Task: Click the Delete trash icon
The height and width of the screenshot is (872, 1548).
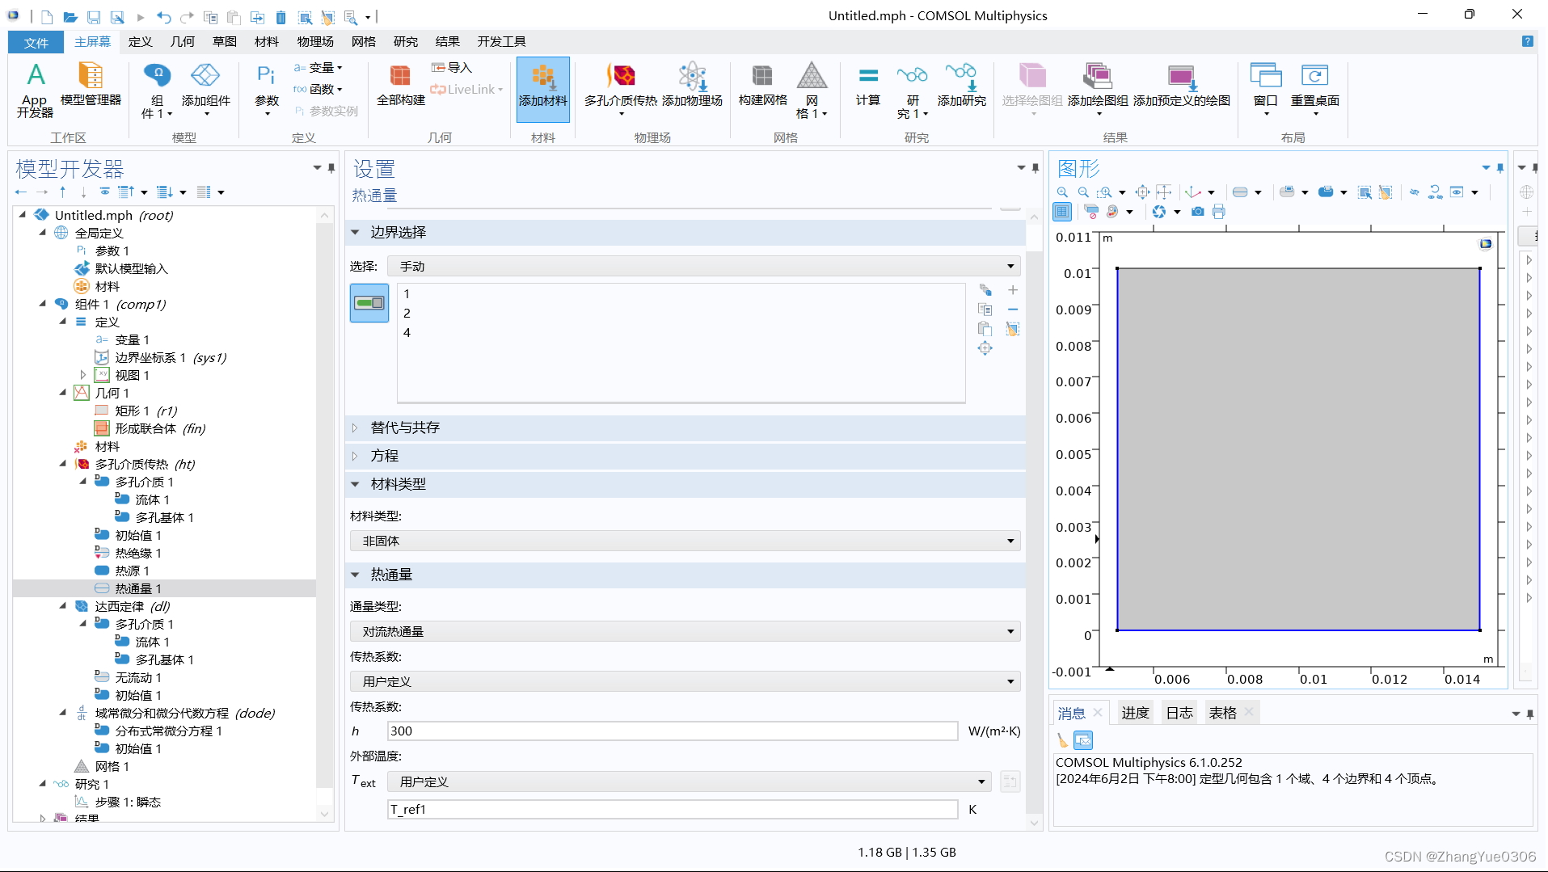Action: pyautogui.click(x=280, y=17)
